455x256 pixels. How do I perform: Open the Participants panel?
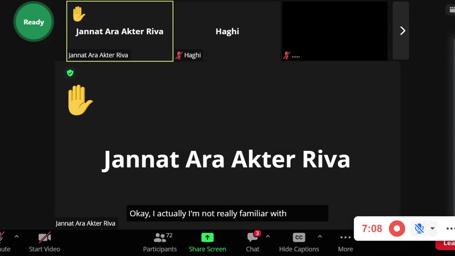(160, 242)
